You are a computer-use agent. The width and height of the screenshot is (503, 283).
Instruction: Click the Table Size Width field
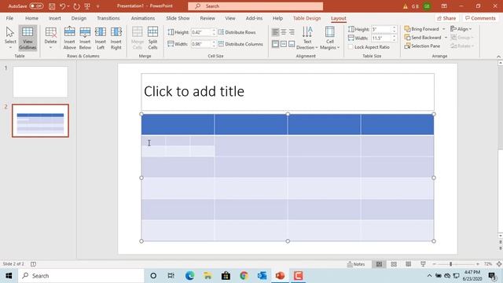click(381, 39)
